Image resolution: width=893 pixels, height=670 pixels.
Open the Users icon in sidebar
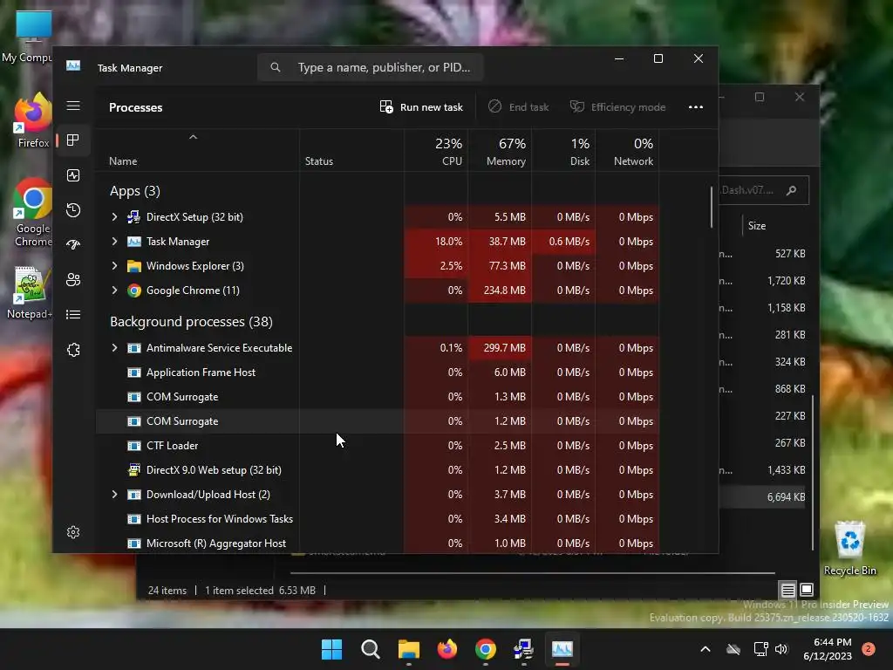point(73,280)
